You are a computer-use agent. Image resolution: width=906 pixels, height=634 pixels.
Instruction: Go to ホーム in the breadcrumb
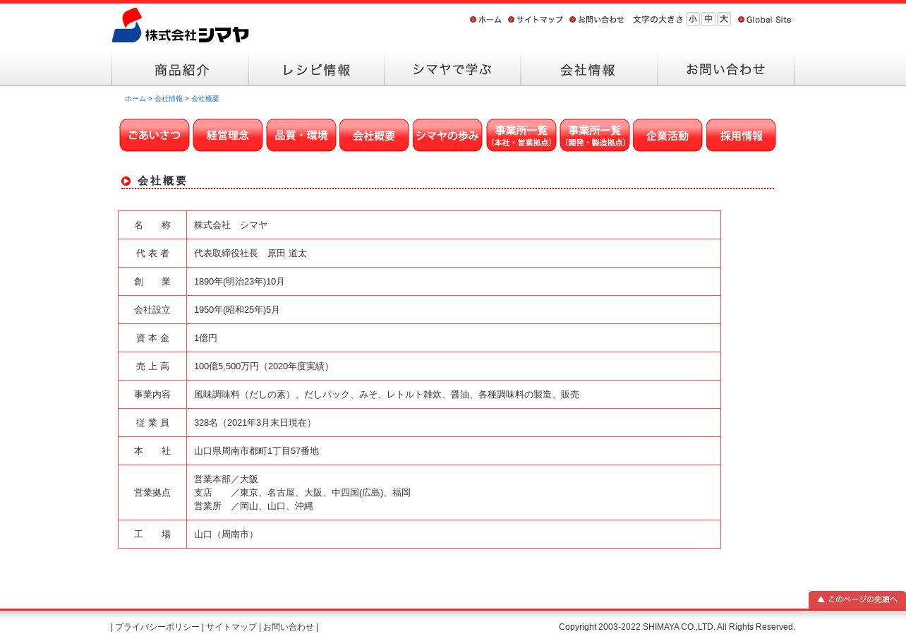pyautogui.click(x=135, y=99)
